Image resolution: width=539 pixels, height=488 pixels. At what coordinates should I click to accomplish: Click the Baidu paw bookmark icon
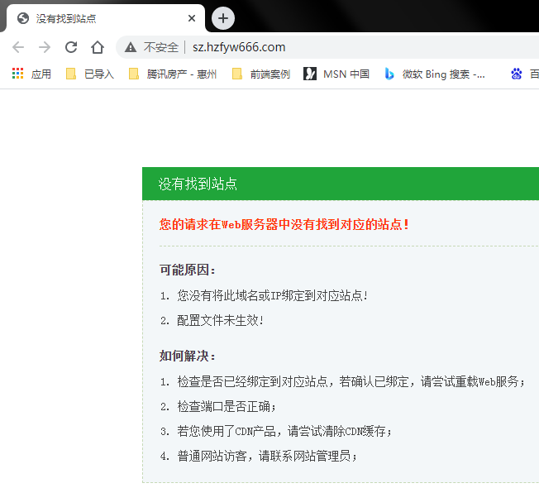click(x=517, y=74)
